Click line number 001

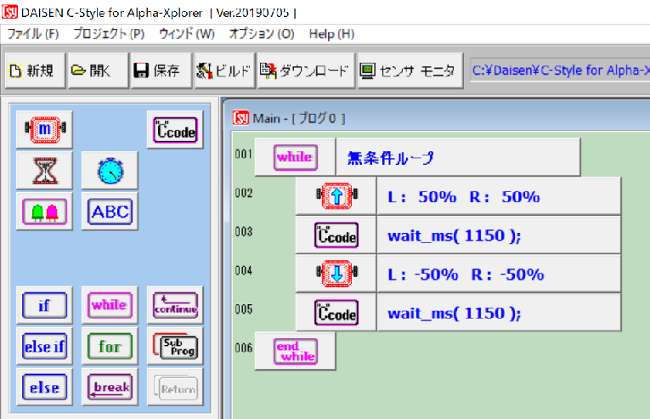tap(243, 155)
